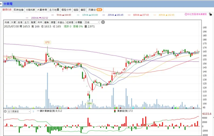This screenshot has height=136, width=214.
Task: Open the 日線 period dropdown
Action: (x=92, y=22)
